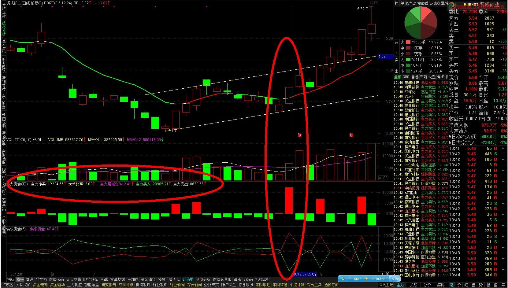The height and width of the screenshot is (288, 508).
Task: Select the 值 tab at the bottom right
Action: click(495, 285)
